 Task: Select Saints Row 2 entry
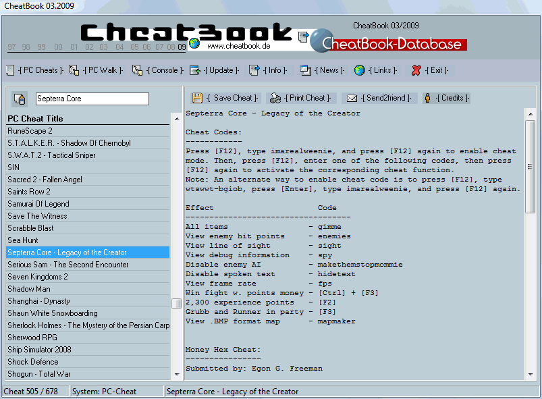coord(88,192)
